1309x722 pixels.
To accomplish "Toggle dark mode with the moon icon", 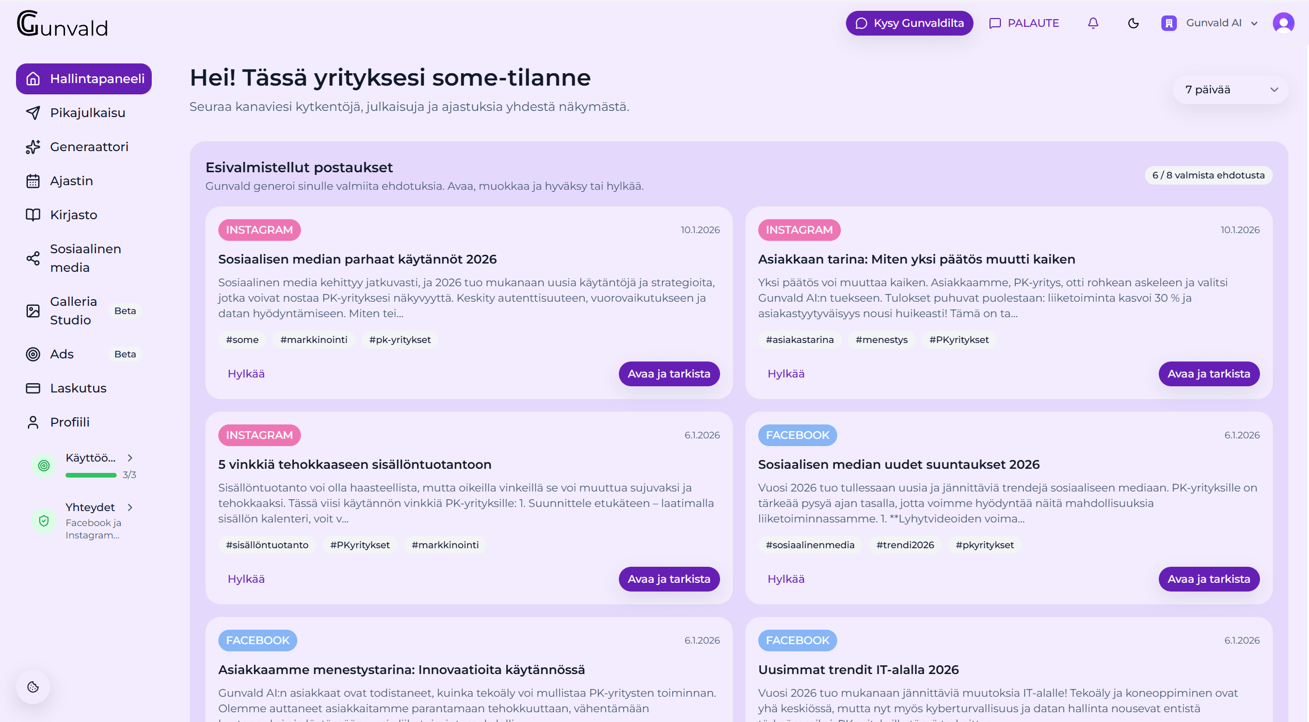I will click(x=1133, y=23).
